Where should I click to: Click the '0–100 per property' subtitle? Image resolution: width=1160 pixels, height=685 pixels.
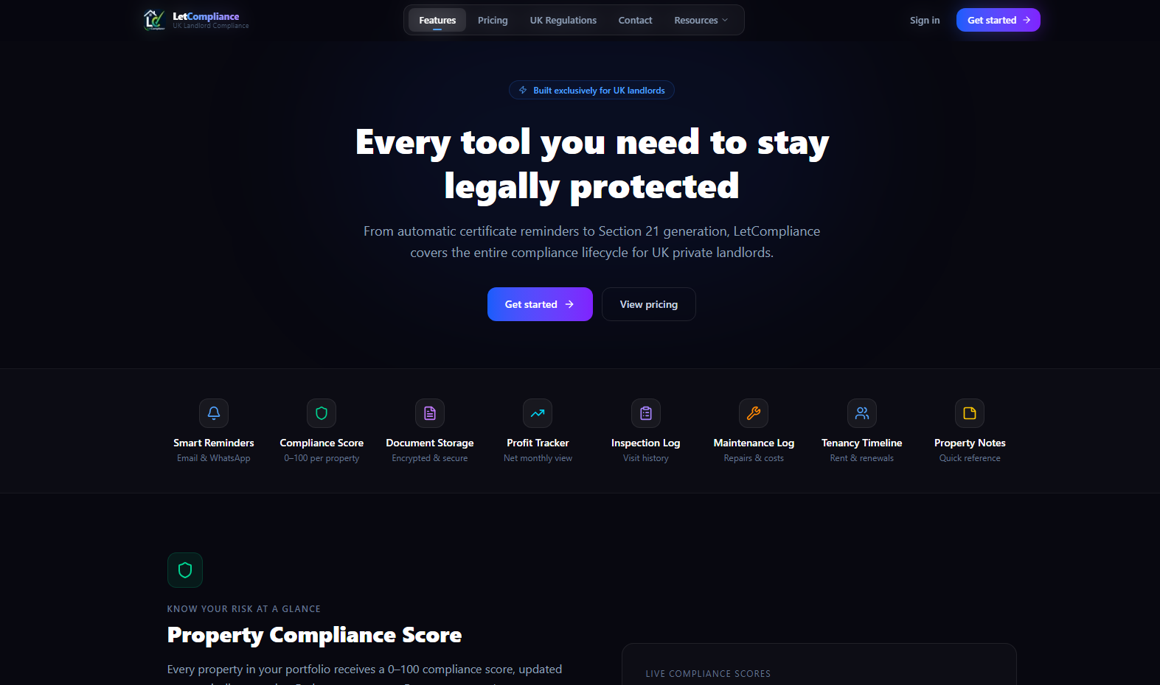pyautogui.click(x=322, y=458)
